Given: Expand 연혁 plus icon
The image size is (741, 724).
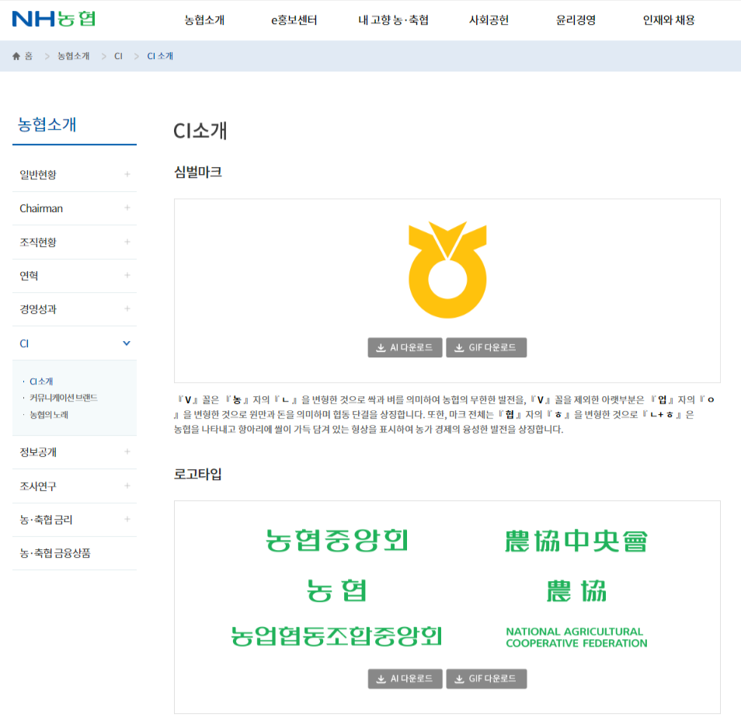Looking at the screenshot, I should tap(127, 276).
